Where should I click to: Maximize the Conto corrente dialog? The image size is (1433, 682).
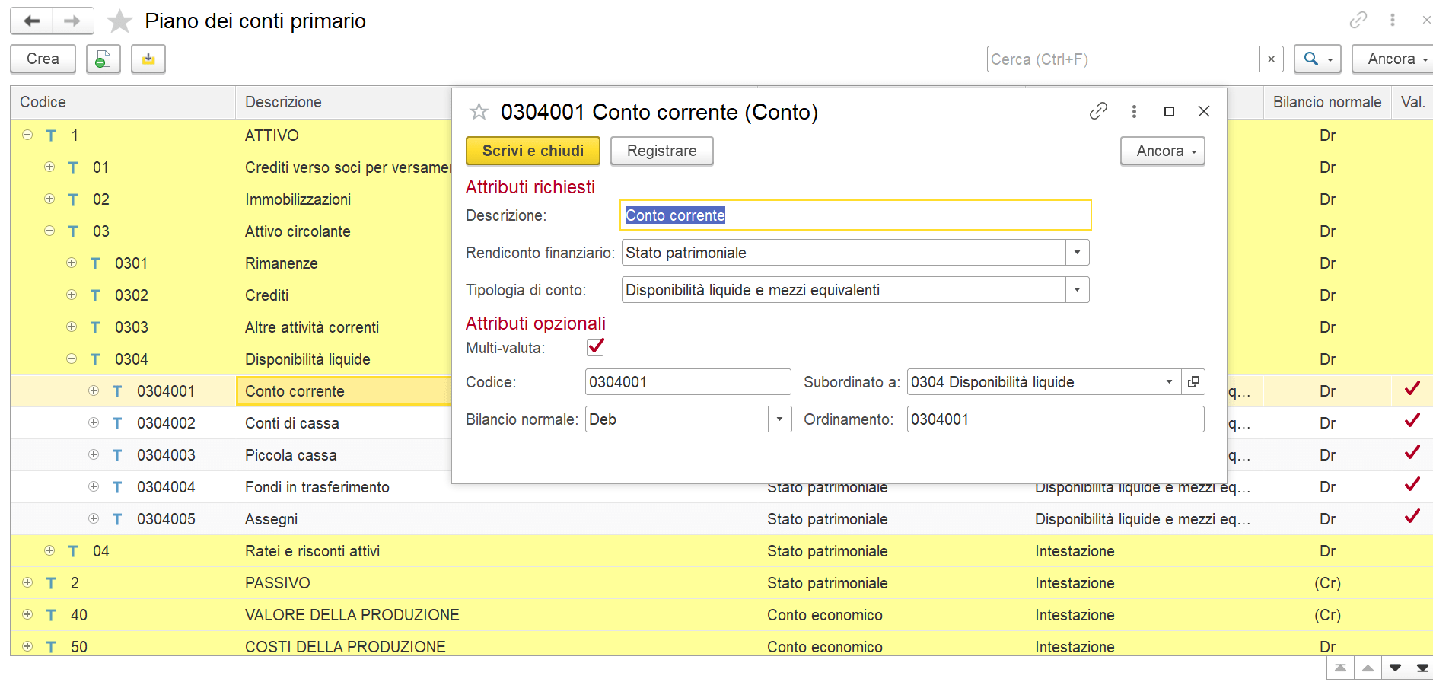(1169, 111)
